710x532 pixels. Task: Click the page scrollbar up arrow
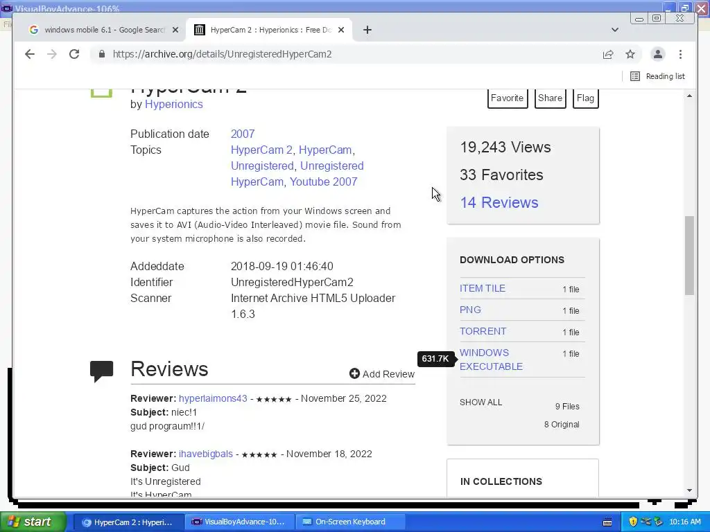[689, 96]
